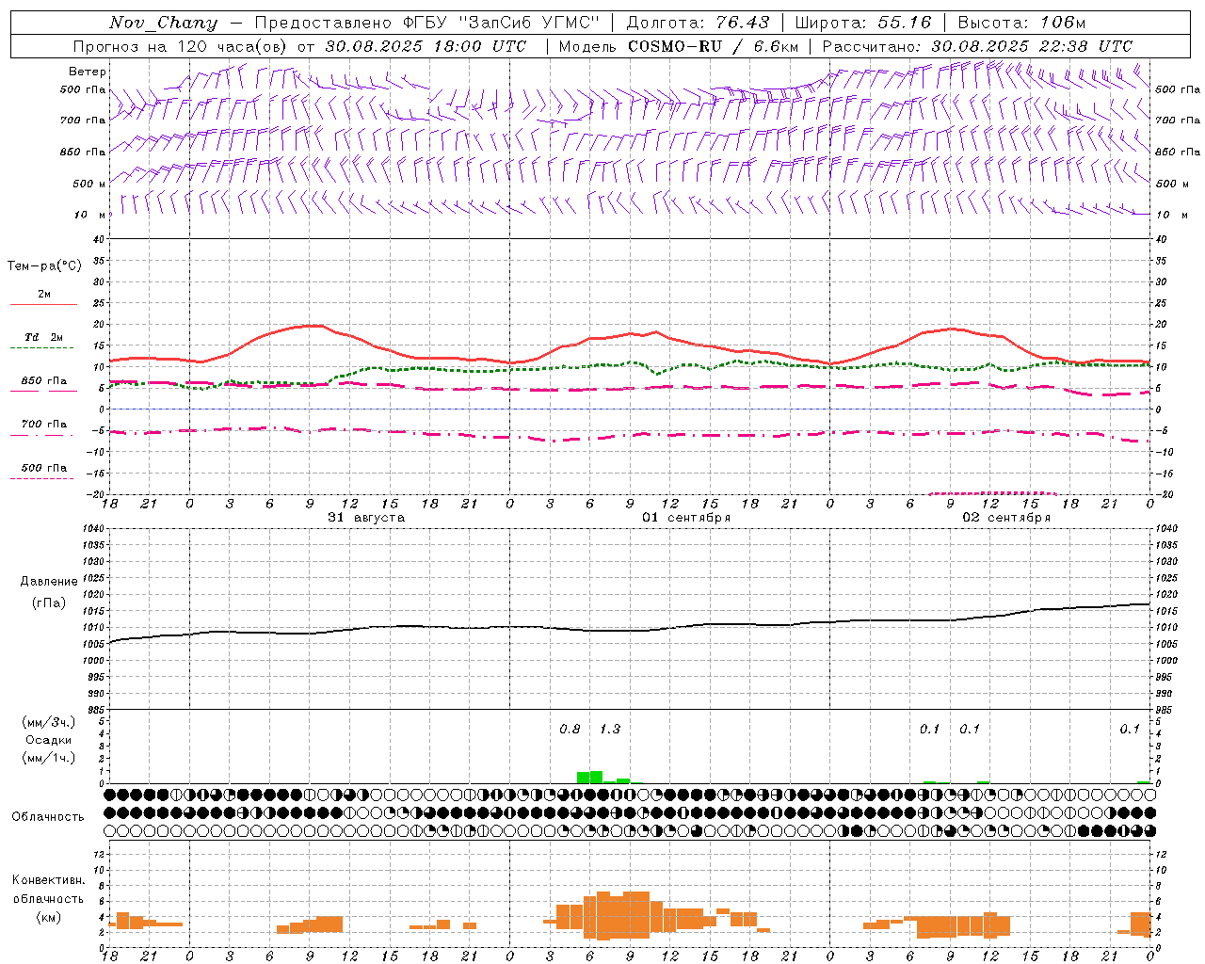Screen dimensions: 1205x964
Task: Click the station name Nov_Chany in header
Action: [164, 23]
